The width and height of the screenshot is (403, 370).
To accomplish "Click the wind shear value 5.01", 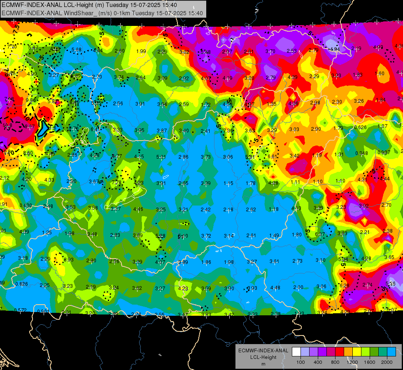I will point(161,157).
